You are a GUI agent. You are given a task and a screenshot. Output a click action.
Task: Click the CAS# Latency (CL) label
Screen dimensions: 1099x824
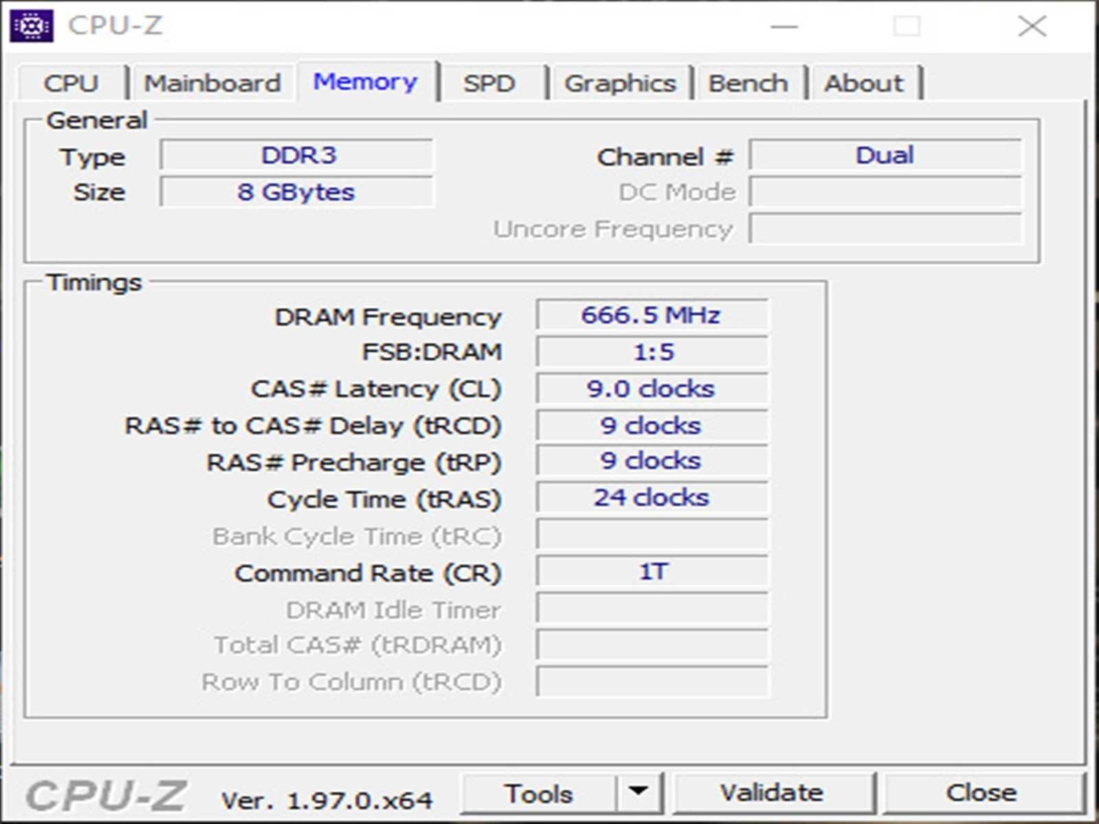click(x=376, y=389)
